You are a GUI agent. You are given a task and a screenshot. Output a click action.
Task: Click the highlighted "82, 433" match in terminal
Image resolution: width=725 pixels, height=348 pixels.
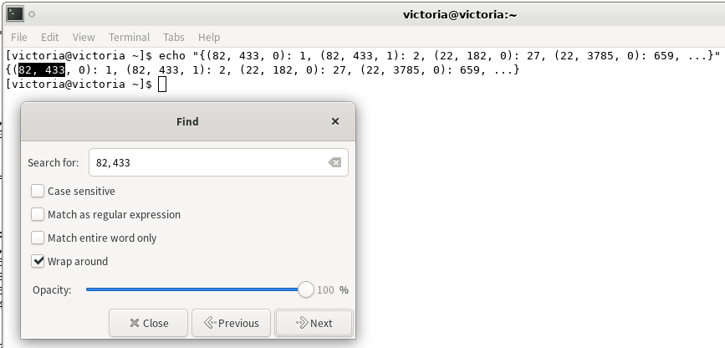[42, 69]
